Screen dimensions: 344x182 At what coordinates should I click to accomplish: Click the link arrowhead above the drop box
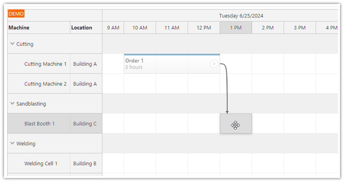point(227,112)
